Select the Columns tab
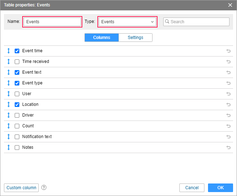Viewport: 237px width, 196px height. click(x=102, y=38)
